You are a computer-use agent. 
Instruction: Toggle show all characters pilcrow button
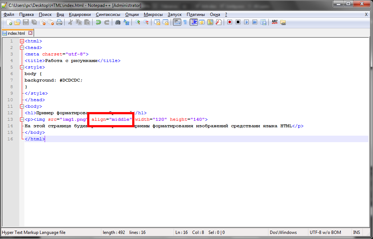point(185,22)
